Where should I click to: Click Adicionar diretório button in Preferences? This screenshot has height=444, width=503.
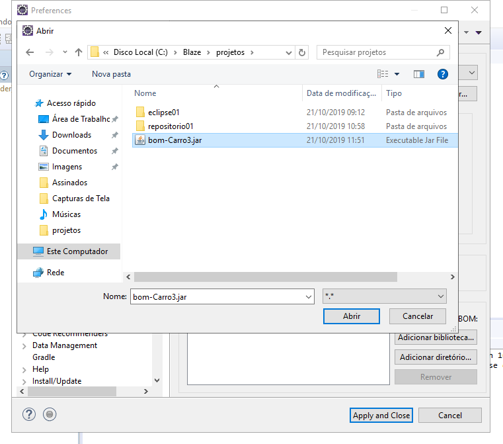click(x=436, y=357)
